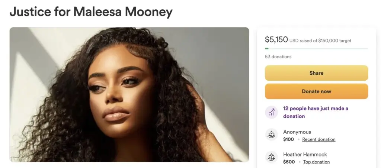Select the Anonymous donor name
The height and width of the screenshot is (168, 381).
coord(297,132)
